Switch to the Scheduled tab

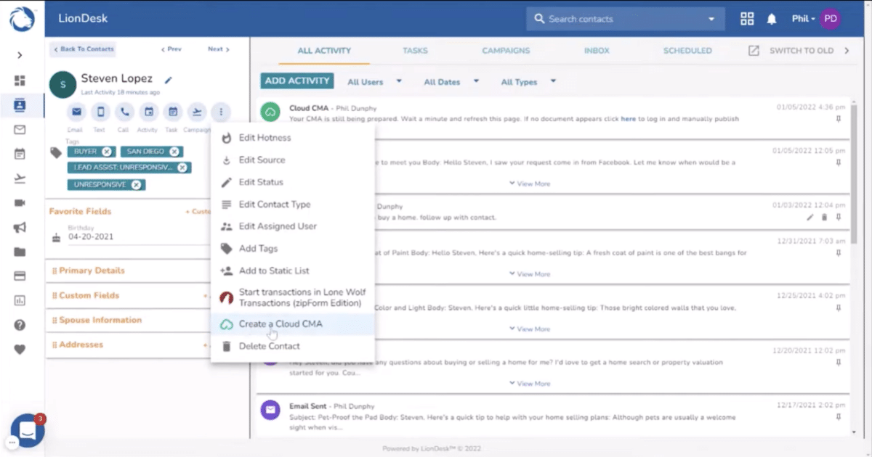pyautogui.click(x=687, y=51)
